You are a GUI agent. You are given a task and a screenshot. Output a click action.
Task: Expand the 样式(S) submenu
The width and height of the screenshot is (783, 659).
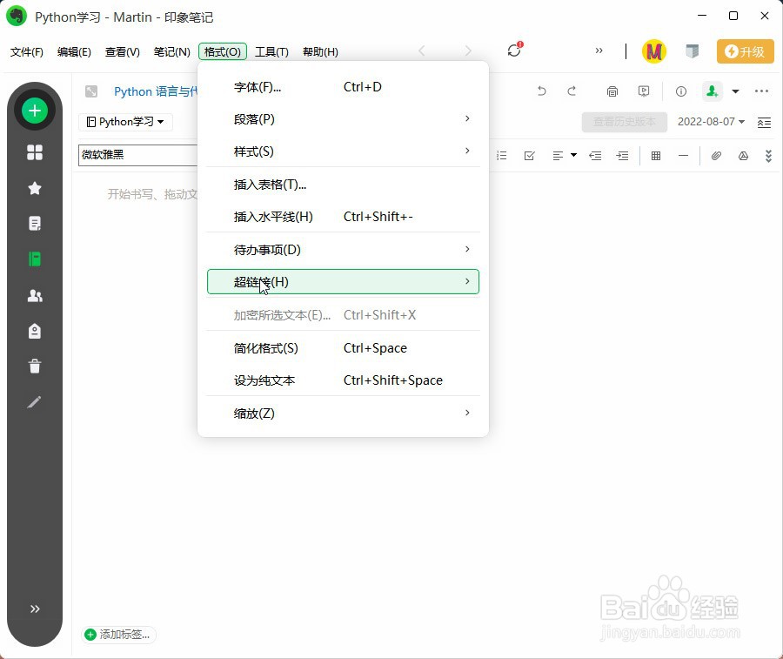coord(343,151)
